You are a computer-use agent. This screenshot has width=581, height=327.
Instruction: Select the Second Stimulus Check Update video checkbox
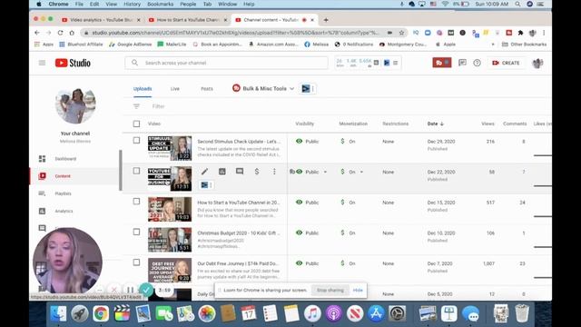tap(136, 140)
